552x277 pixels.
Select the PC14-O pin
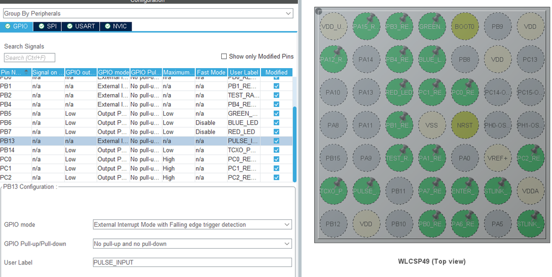497,93
